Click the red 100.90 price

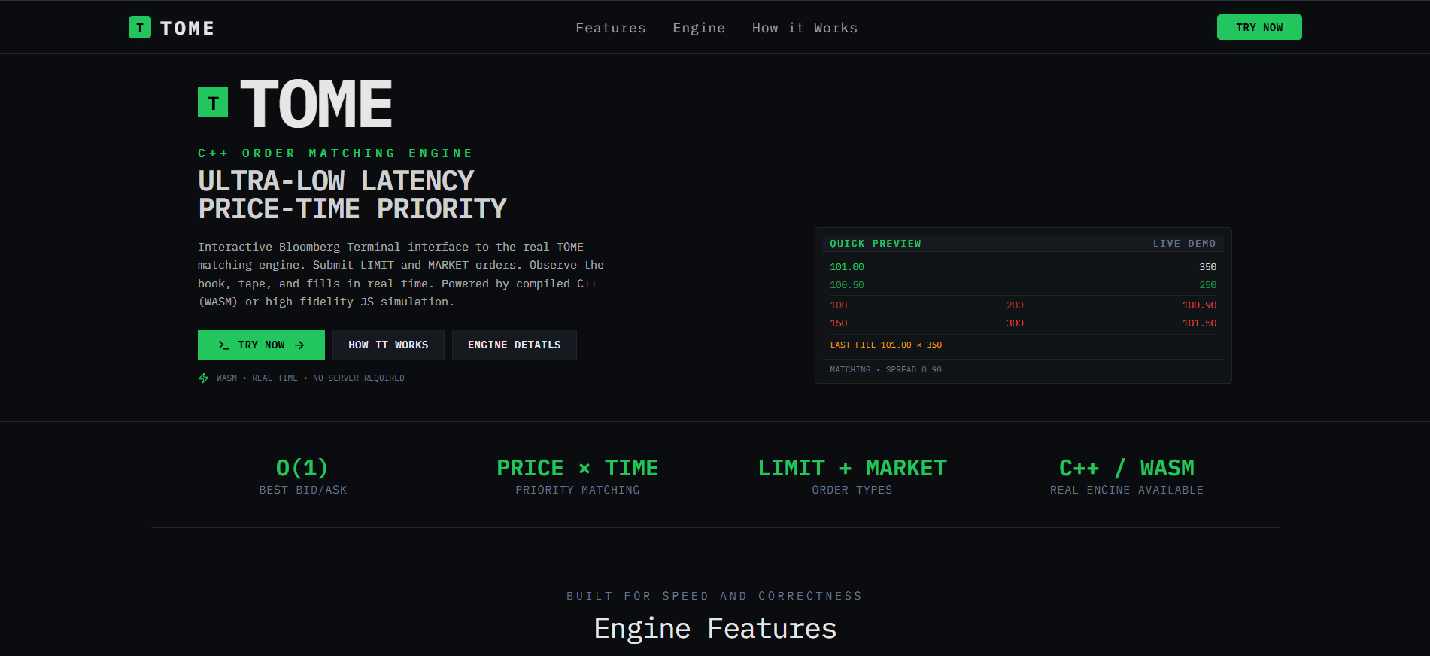tap(1199, 305)
